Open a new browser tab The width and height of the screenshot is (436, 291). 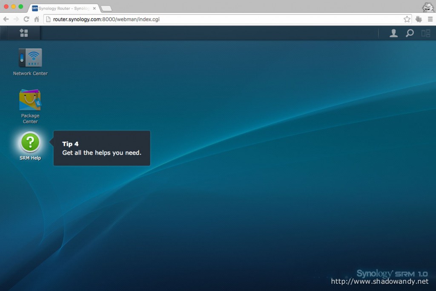click(106, 9)
